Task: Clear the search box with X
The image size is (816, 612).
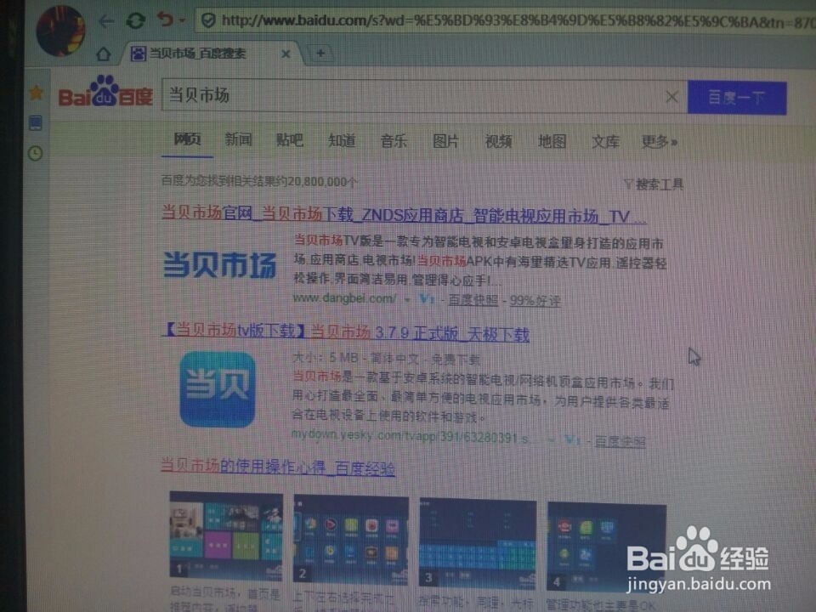Action: (671, 96)
